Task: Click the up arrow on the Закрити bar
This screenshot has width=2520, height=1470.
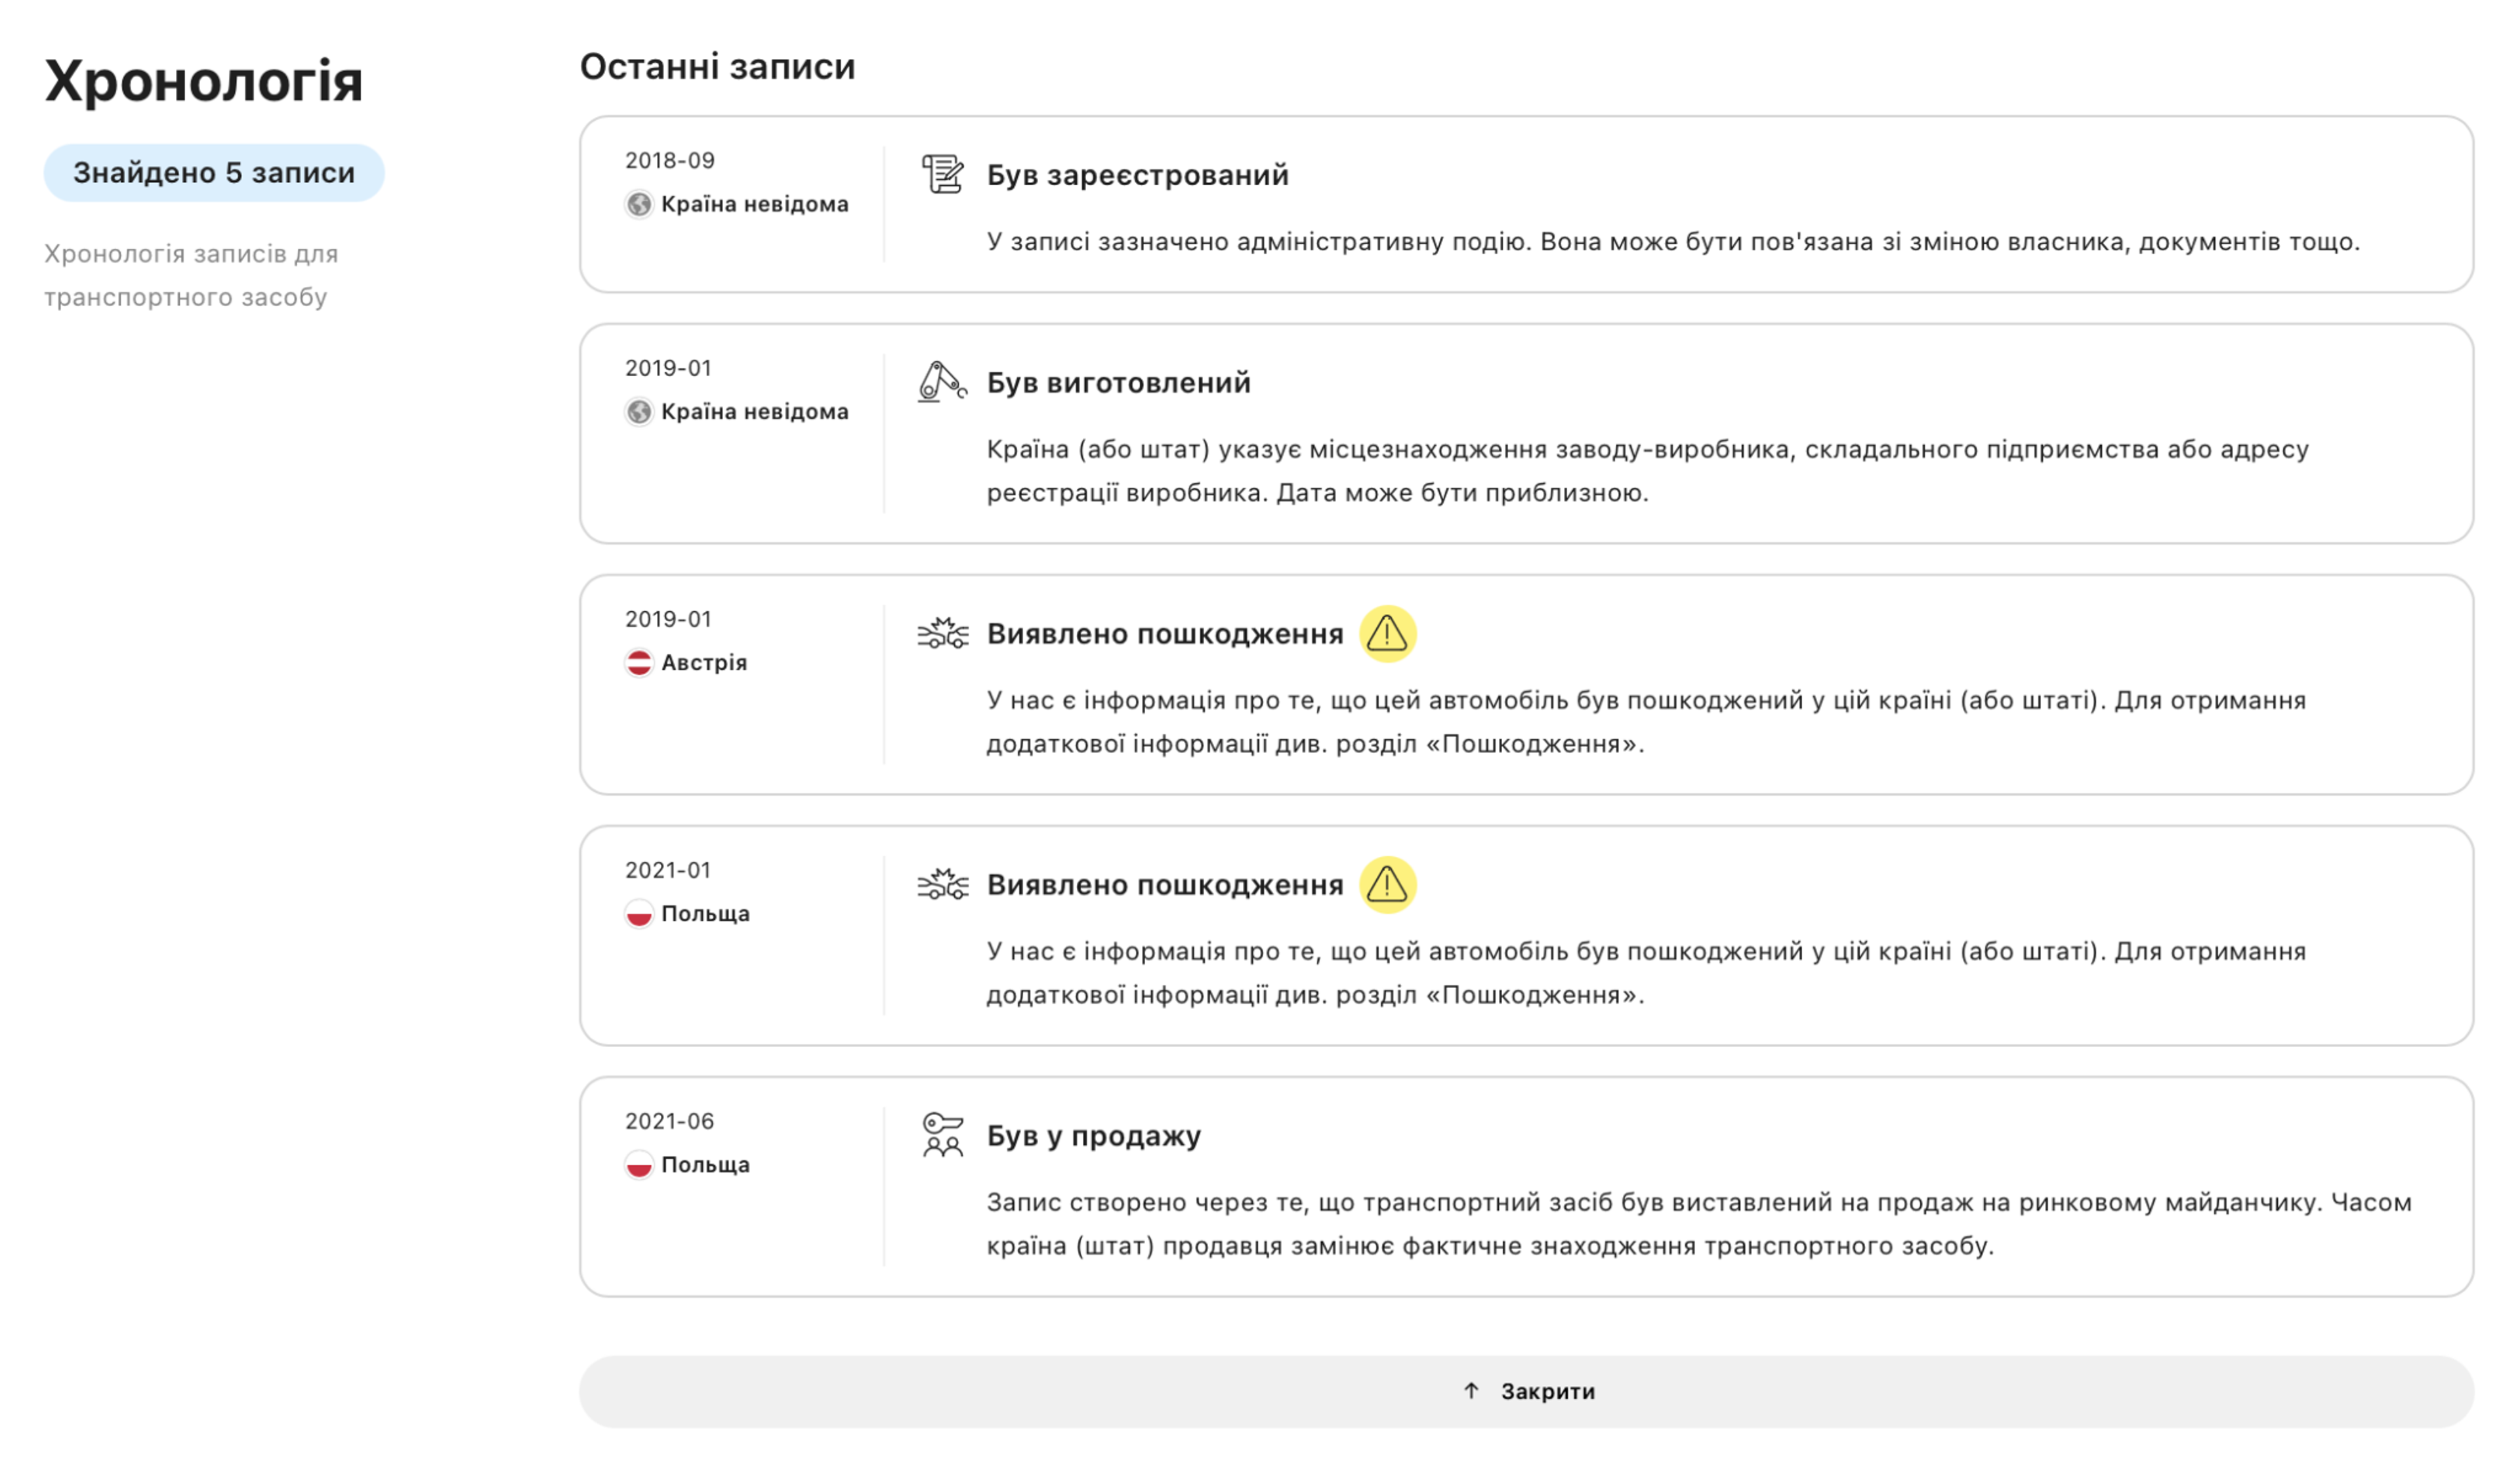Action: pos(1471,1391)
